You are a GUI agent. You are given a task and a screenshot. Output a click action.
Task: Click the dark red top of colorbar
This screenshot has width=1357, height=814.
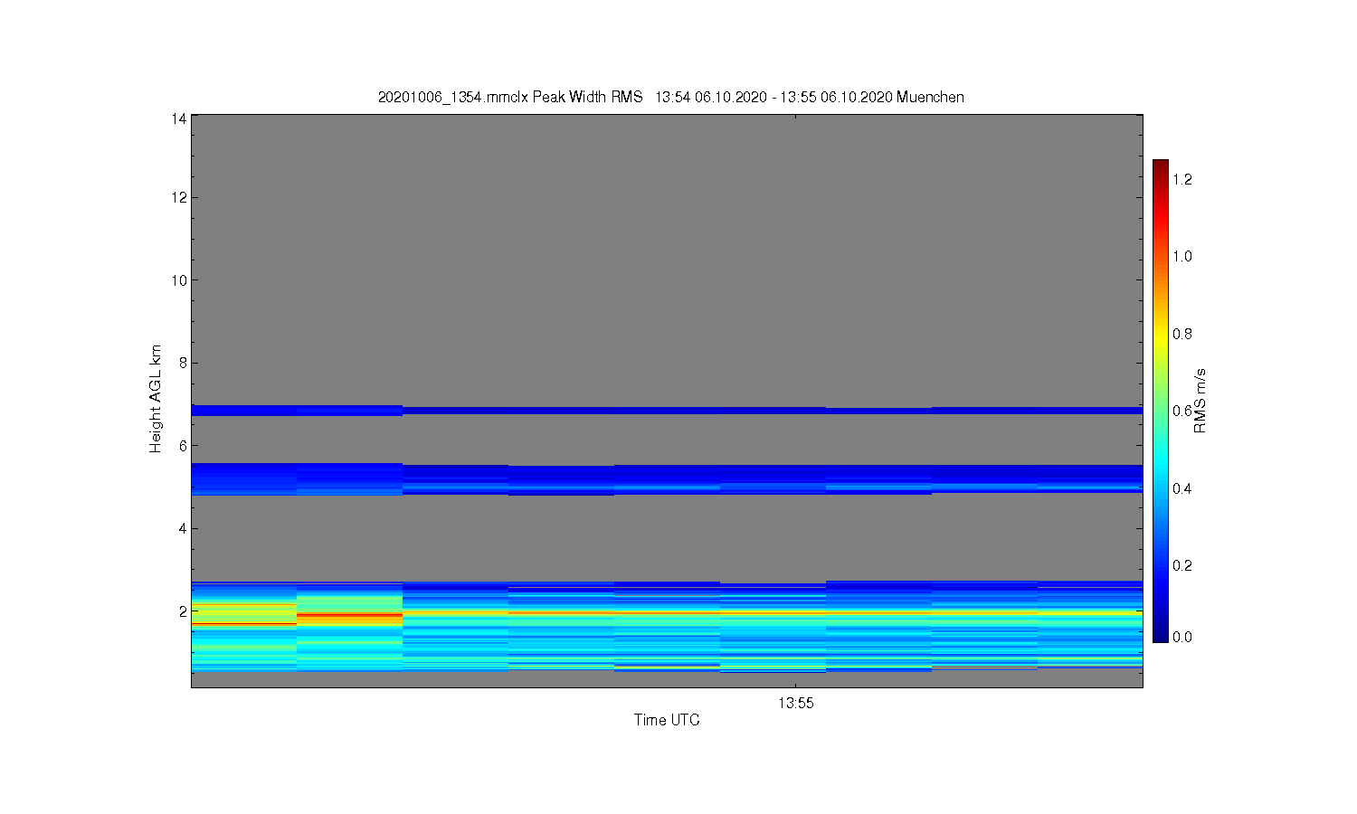1161,166
